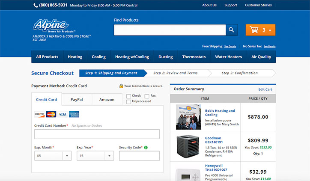View Free Shipping See Details link
The height and width of the screenshot is (181, 310).
pos(230,47)
